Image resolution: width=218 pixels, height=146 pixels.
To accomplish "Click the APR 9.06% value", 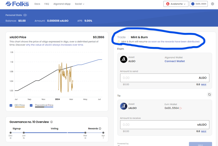I will 88,21.
